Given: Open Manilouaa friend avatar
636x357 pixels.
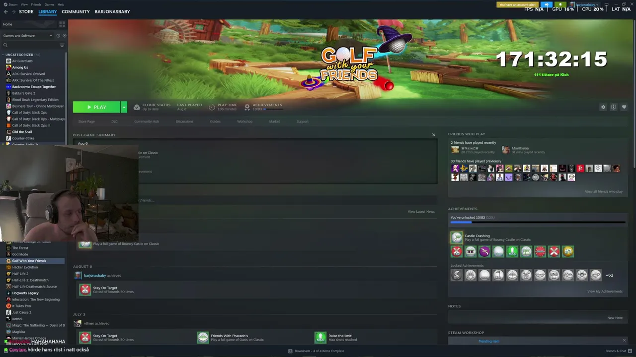Looking at the screenshot, I should click(x=506, y=150).
